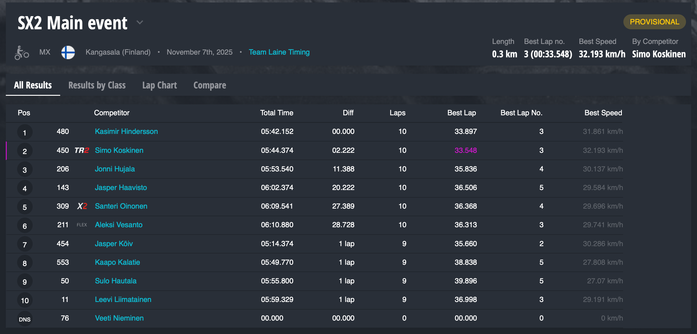This screenshot has width=697, height=334.
Task: Expand the SX2 Main event dropdown chevron
Action: tap(140, 23)
